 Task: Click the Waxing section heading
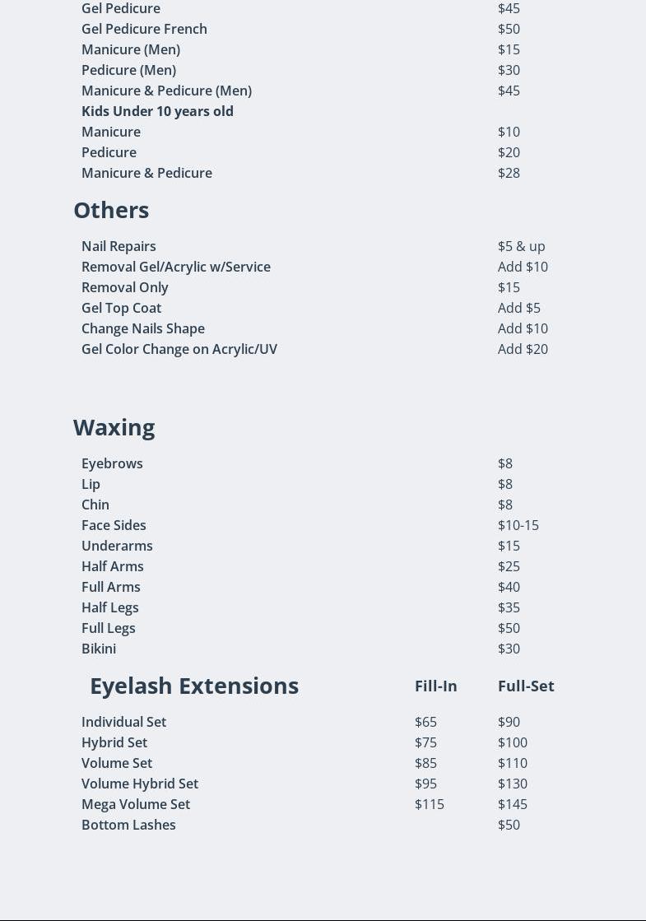pos(114,428)
